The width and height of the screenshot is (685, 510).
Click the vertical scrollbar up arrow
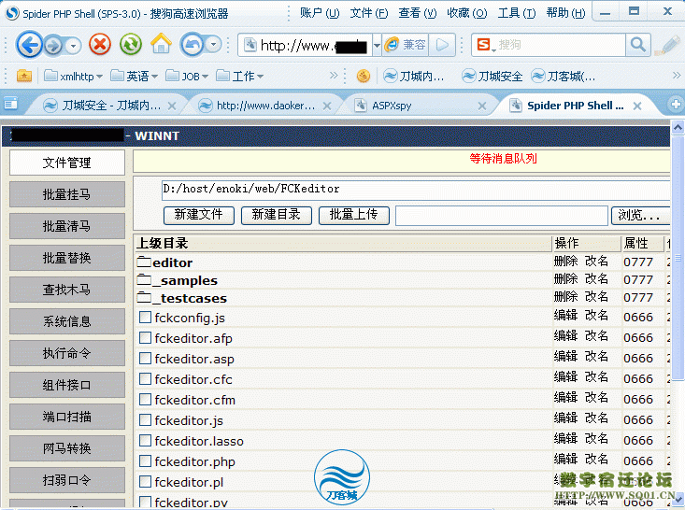pyautogui.click(x=678, y=127)
